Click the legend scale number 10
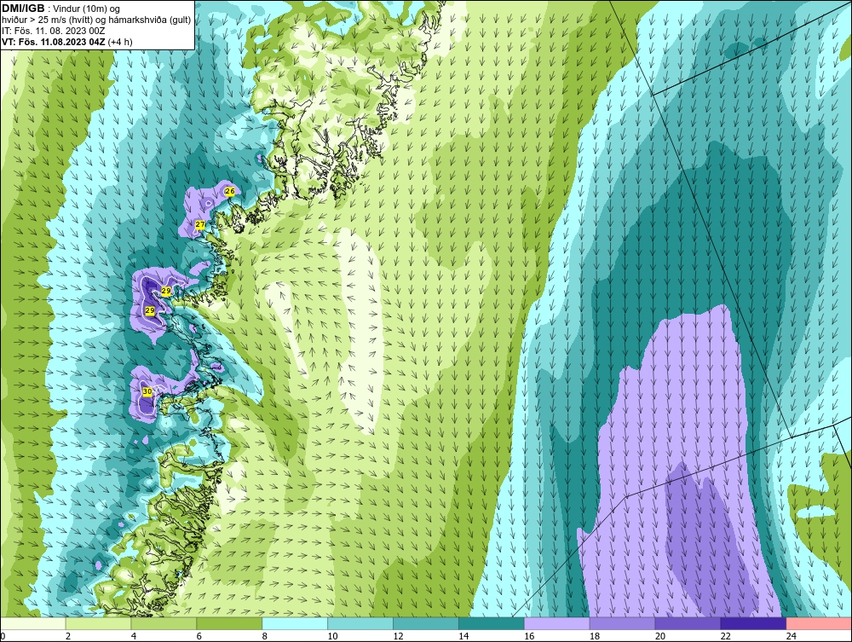Screen dimensions: 852x642 click(x=332, y=636)
